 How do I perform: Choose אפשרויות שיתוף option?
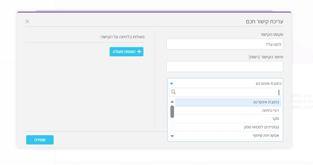coord(228,136)
